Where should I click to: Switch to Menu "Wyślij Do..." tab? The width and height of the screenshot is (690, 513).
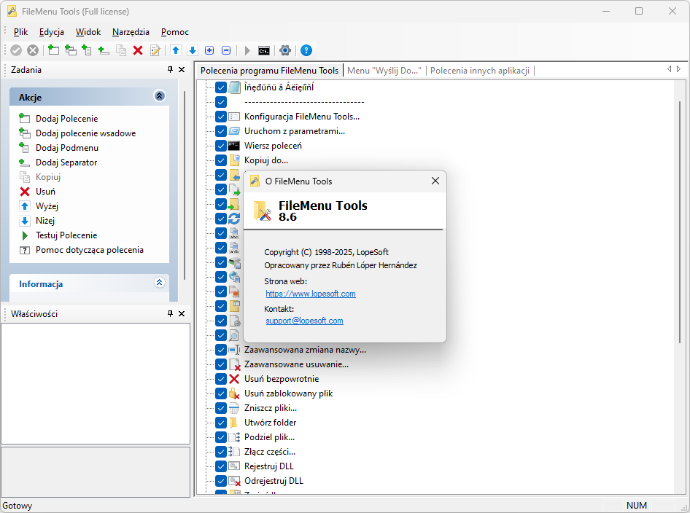(384, 71)
